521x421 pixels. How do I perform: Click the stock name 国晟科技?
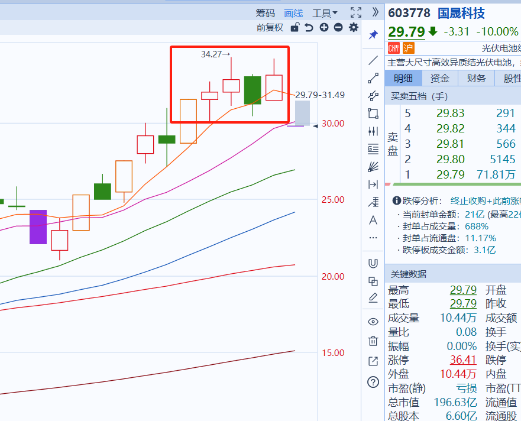(x=461, y=13)
